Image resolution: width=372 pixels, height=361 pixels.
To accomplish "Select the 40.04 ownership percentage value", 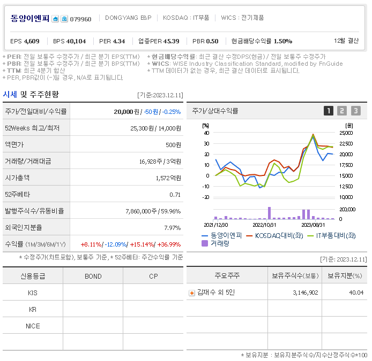I will (356, 293).
